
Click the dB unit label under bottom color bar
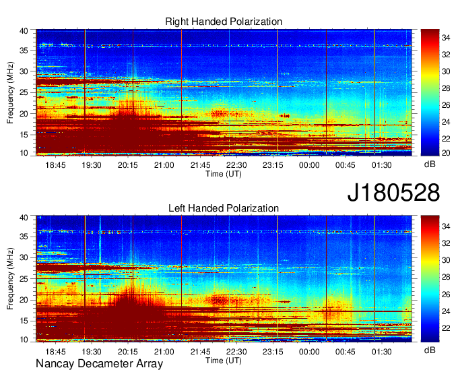(430, 350)
